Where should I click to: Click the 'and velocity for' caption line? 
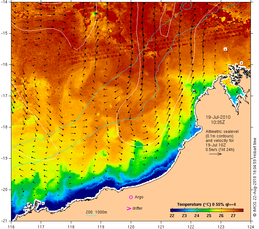[220, 141]
